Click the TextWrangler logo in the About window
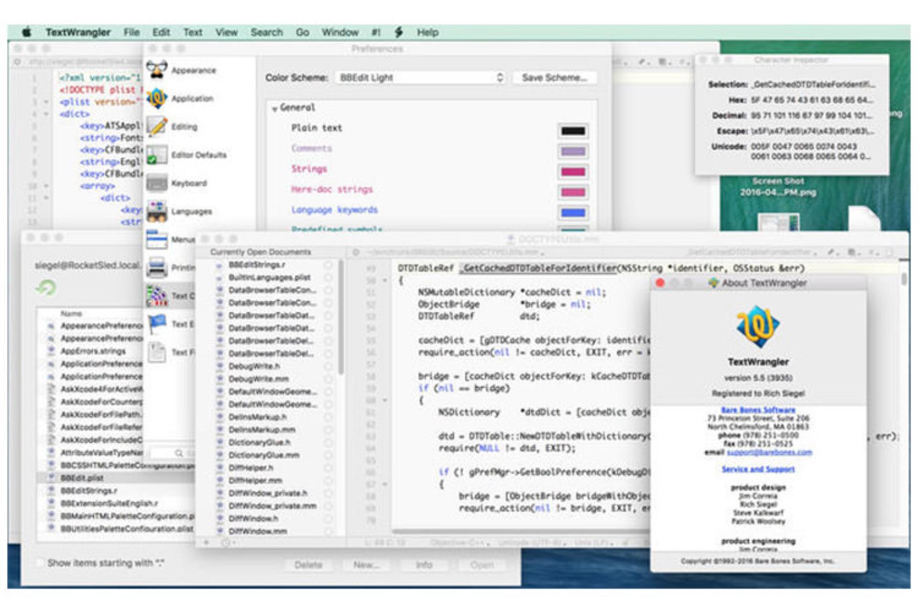 click(758, 327)
